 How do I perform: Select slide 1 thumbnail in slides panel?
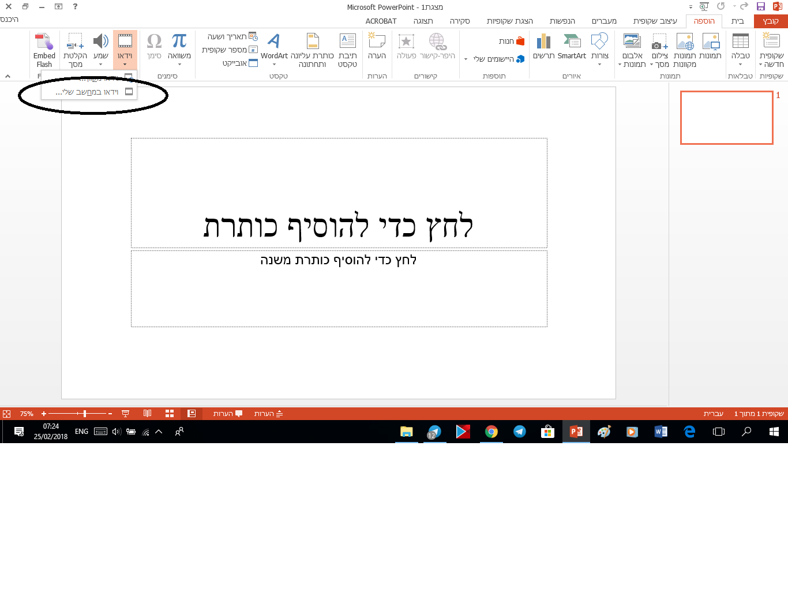click(x=726, y=117)
